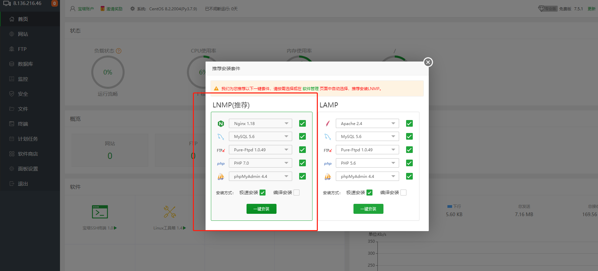This screenshot has width=598, height=271.
Task: Open the Apache 2.4 version dropdown
Action: (x=367, y=123)
